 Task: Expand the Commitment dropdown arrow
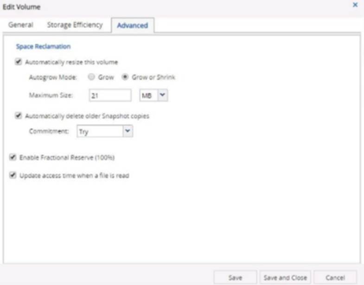pos(128,131)
